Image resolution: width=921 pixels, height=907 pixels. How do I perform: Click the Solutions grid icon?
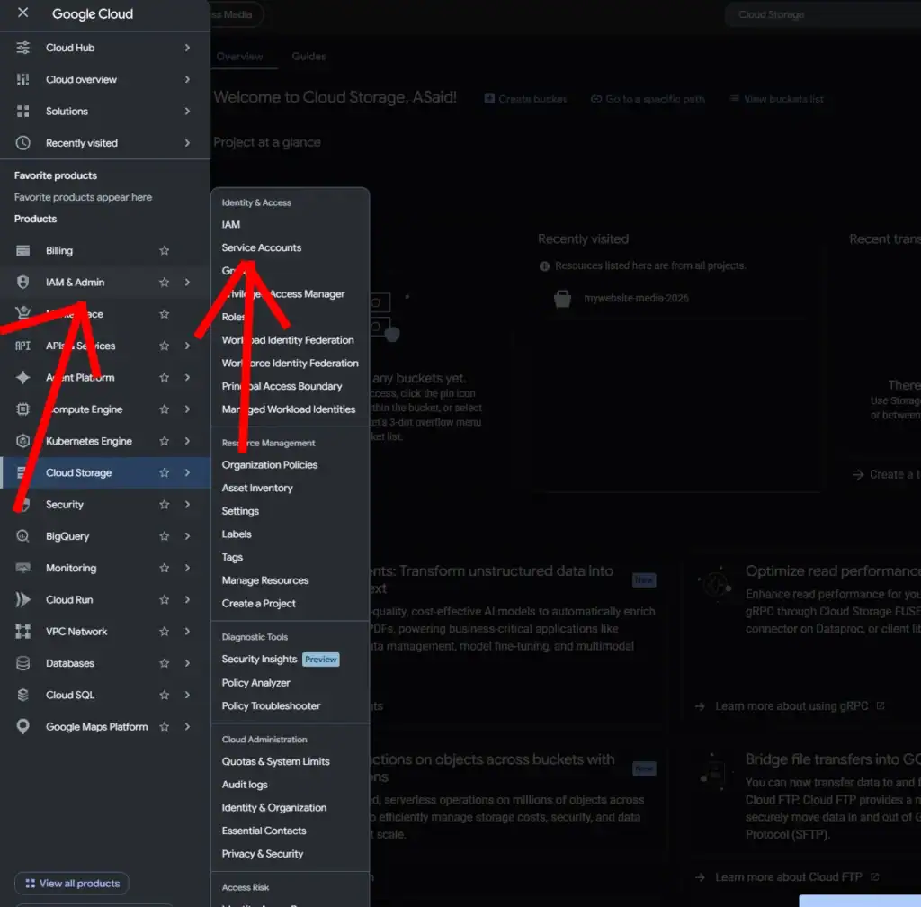pos(22,111)
